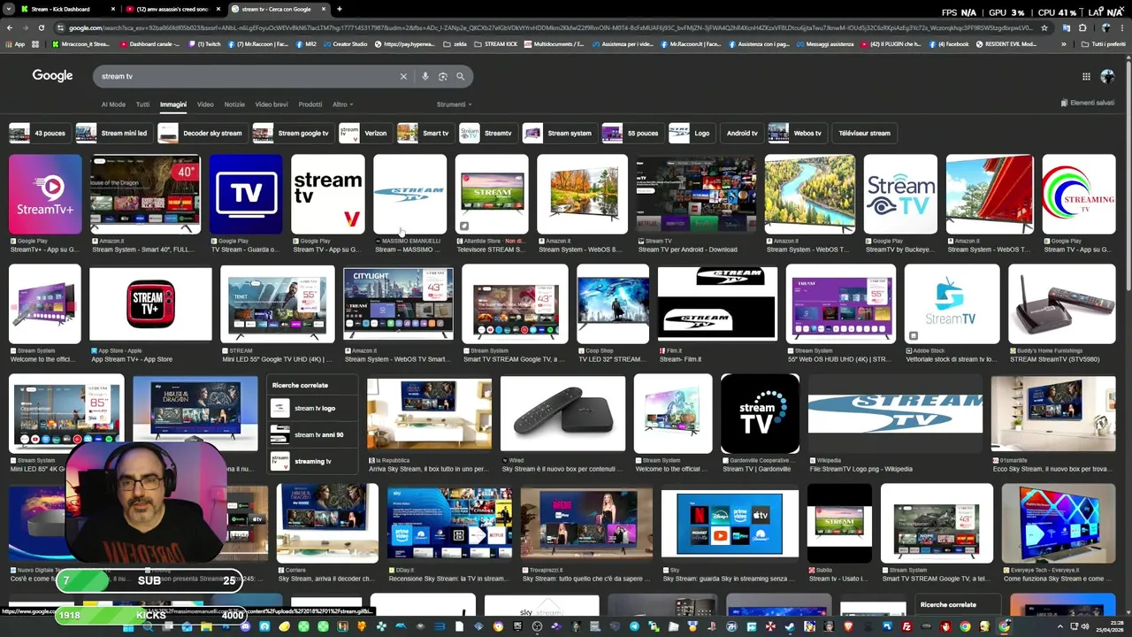Open the Google account avatar
The height and width of the screenshot is (637, 1132).
[x=1107, y=76]
